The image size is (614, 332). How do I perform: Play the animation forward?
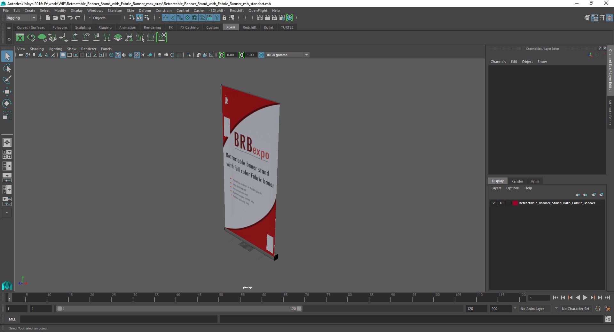click(585, 298)
